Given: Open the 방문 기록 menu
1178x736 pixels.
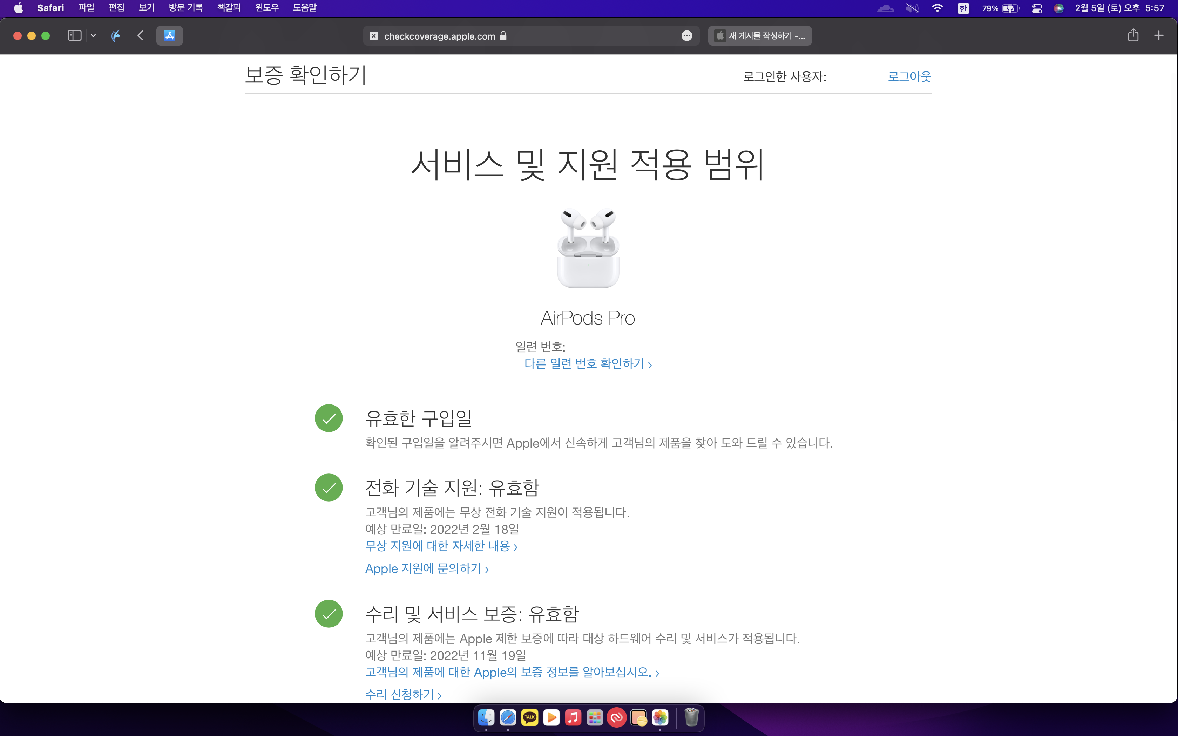Looking at the screenshot, I should click(185, 8).
